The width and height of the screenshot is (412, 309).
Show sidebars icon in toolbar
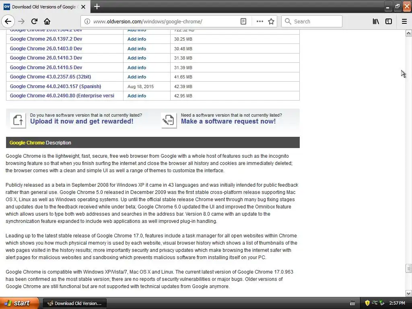point(389,21)
